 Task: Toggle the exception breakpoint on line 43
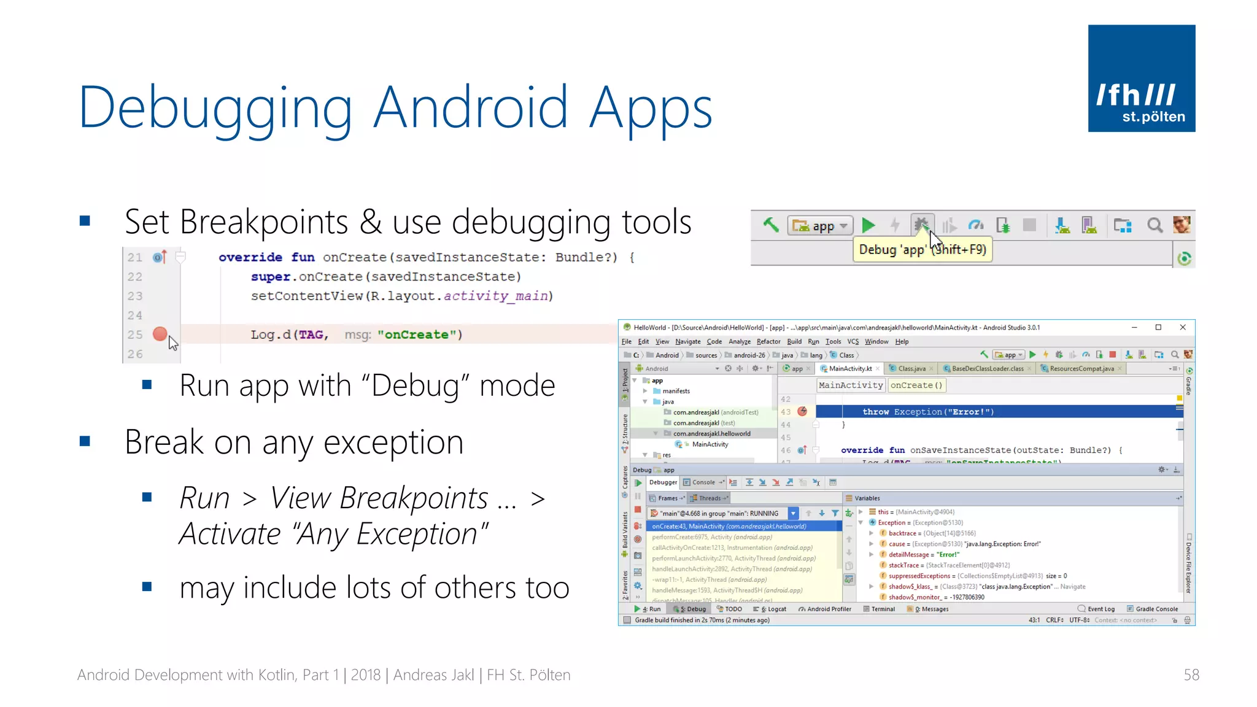802,411
